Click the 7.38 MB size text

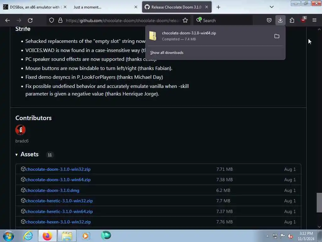225,180
